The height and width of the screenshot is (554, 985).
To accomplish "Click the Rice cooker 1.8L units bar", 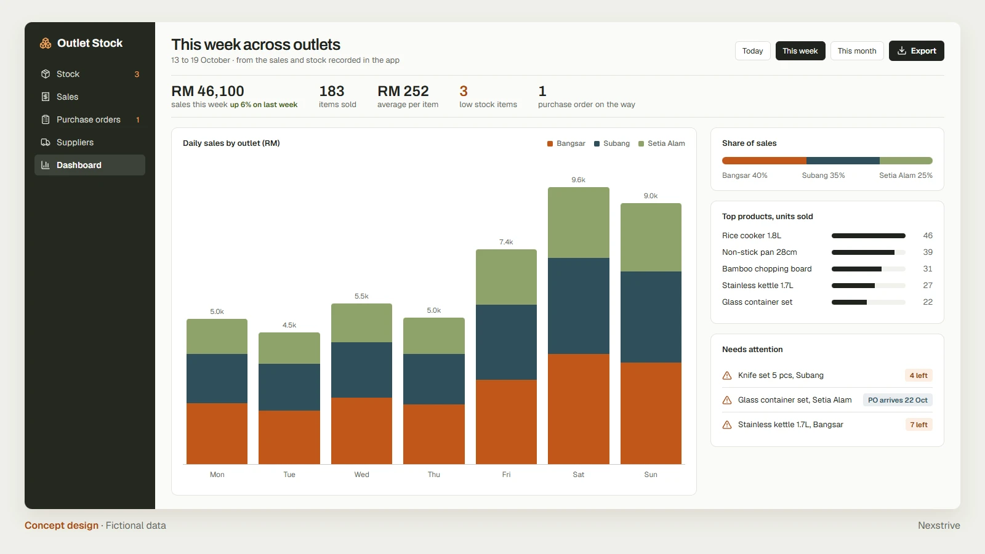I will (869, 236).
